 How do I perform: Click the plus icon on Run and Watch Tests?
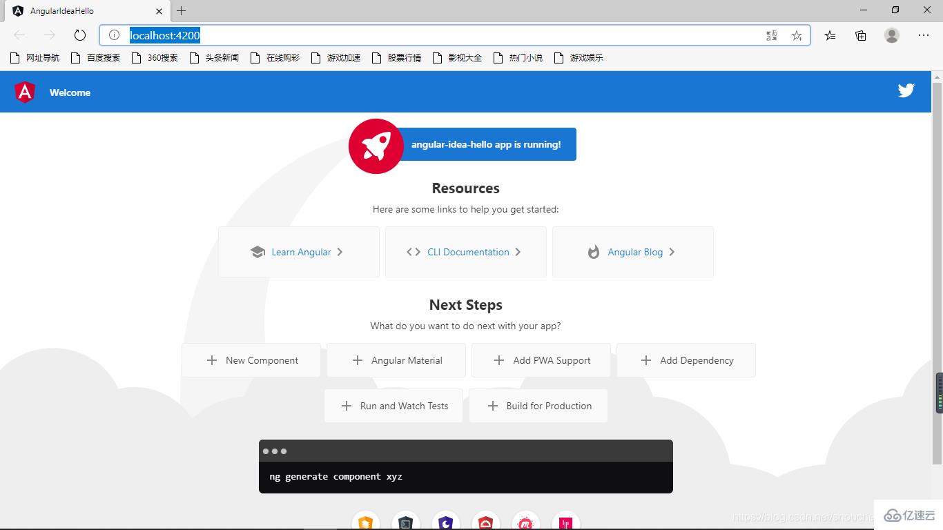click(x=347, y=406)
